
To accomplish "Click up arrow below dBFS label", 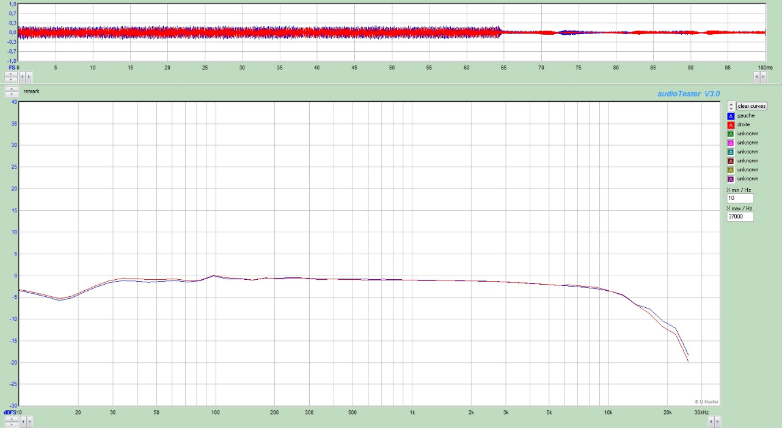I will 11,419.
